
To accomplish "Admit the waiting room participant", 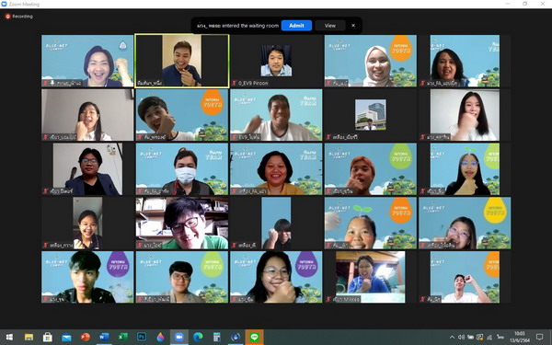I will coord(296,26).
